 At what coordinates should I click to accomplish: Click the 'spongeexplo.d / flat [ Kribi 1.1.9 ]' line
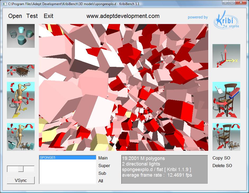[x=157, y=170]
